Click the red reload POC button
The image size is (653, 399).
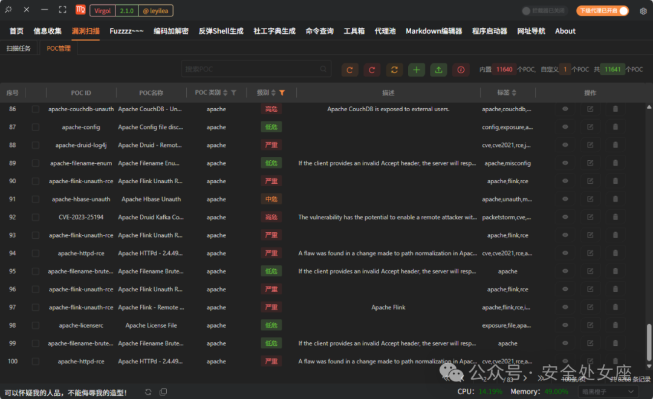pyautogui.click(x=372, y=70)
